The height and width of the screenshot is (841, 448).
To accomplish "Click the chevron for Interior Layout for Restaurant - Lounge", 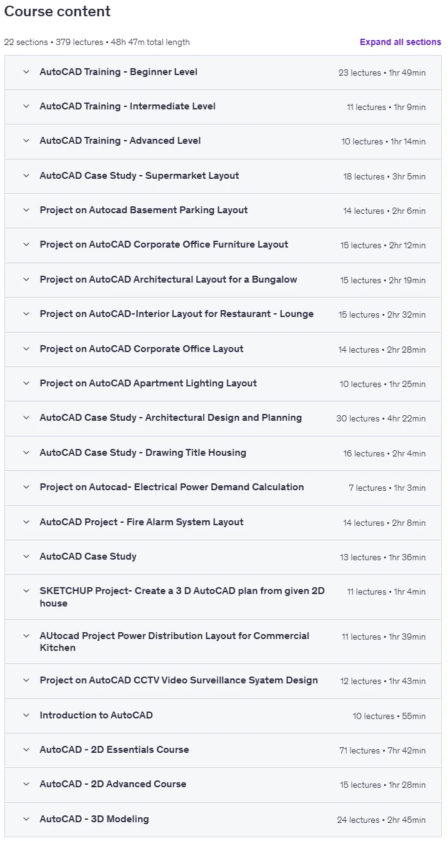I will pyautogui.click(x=26, y=314).
